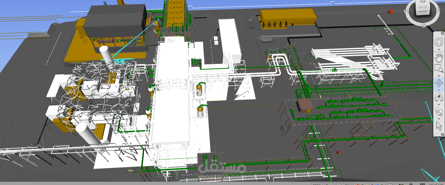Image resolution: width=445 pixels, height=185 pixels.
Task: Click the S compass direction on ViewCube ring
Action: click(423, 25)
